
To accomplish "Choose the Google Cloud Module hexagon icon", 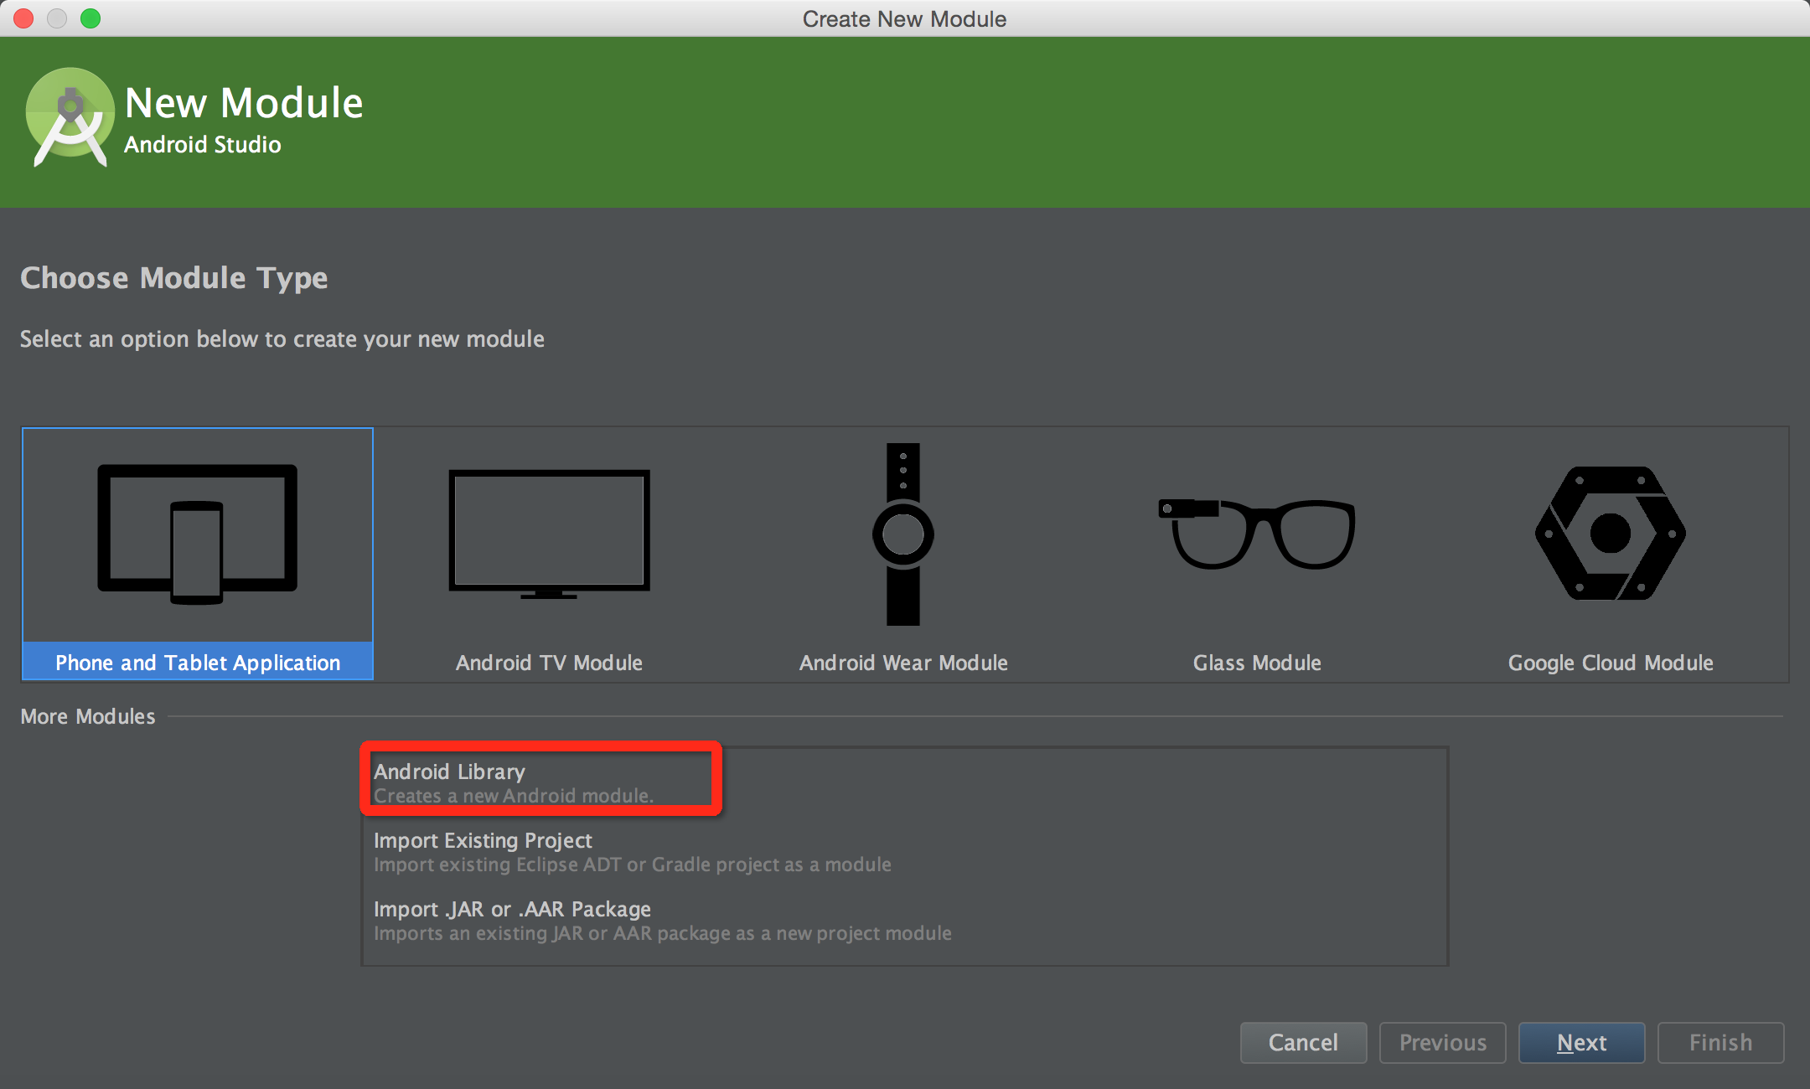I will pos(1611,533).
